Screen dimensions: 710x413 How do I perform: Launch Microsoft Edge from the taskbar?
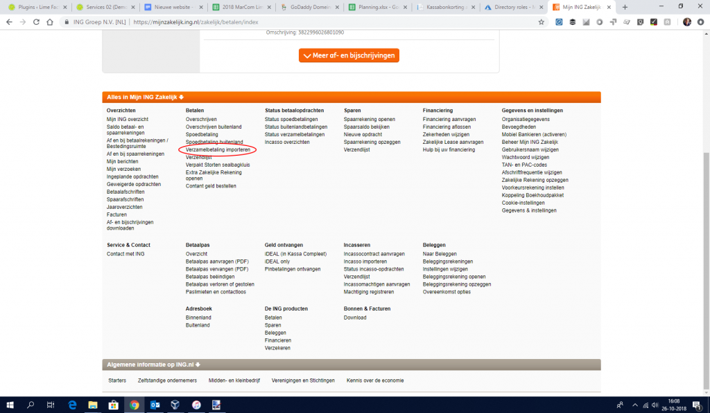[x=71, y=405]
